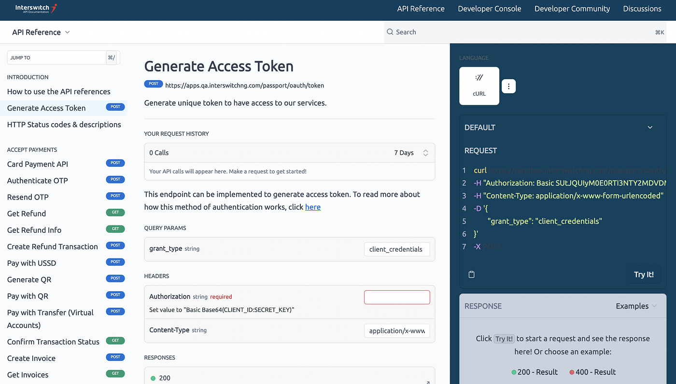The height and width of the screenshot is (384, 676).
Task: Collapse the DEFAULT request section
Action: click(x=650, y=127)
